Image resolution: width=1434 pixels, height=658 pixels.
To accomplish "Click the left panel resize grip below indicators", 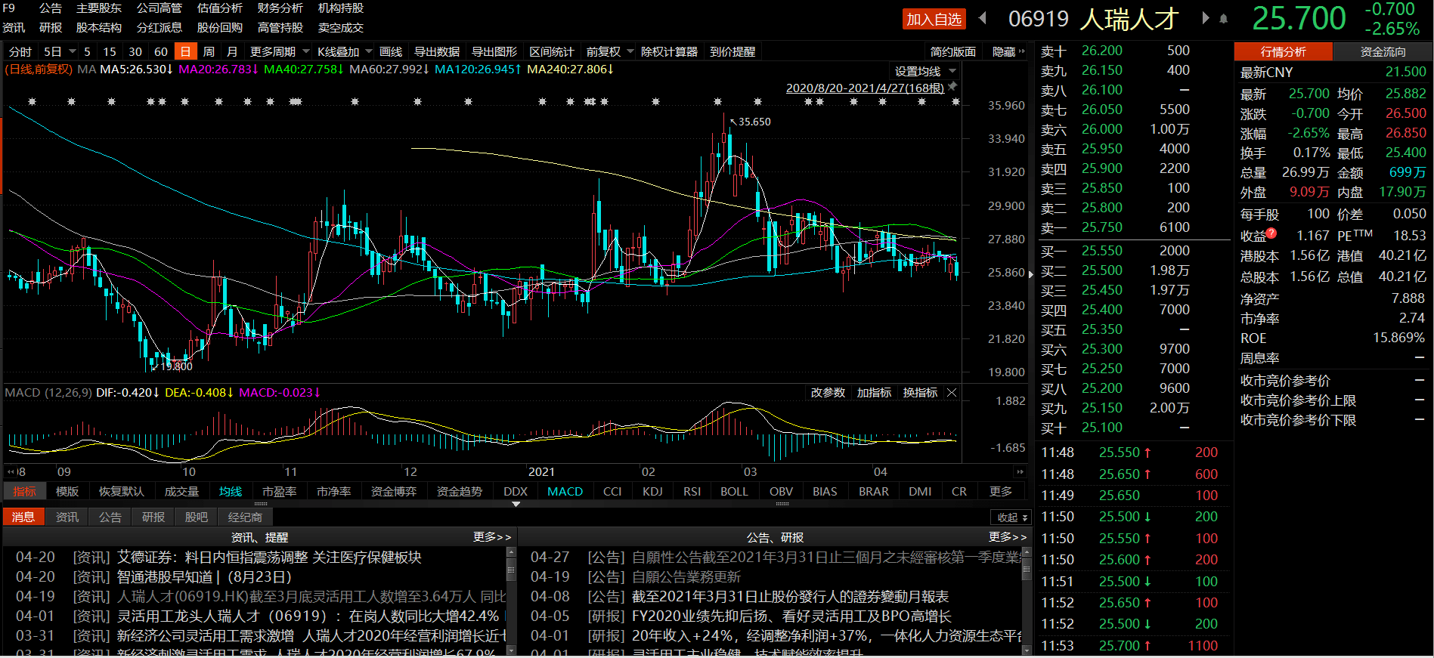I will pos(260,504).
